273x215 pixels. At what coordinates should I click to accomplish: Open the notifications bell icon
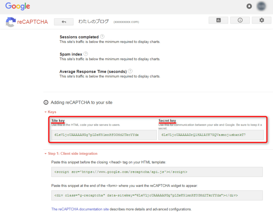(249, 6)
